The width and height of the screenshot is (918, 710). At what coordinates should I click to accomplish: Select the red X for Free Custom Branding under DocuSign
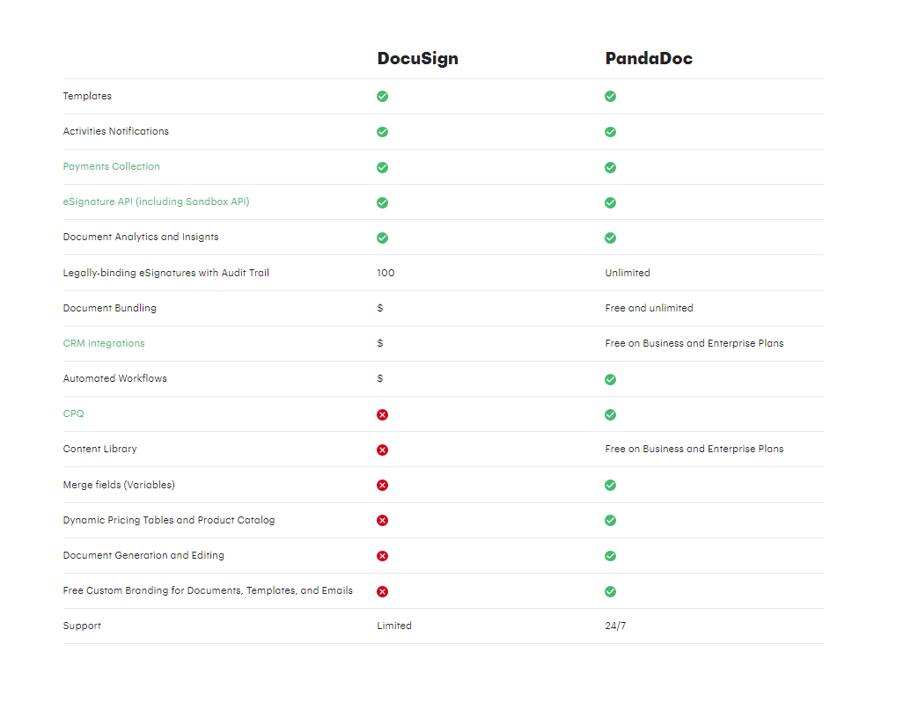[x=382, y=591]
